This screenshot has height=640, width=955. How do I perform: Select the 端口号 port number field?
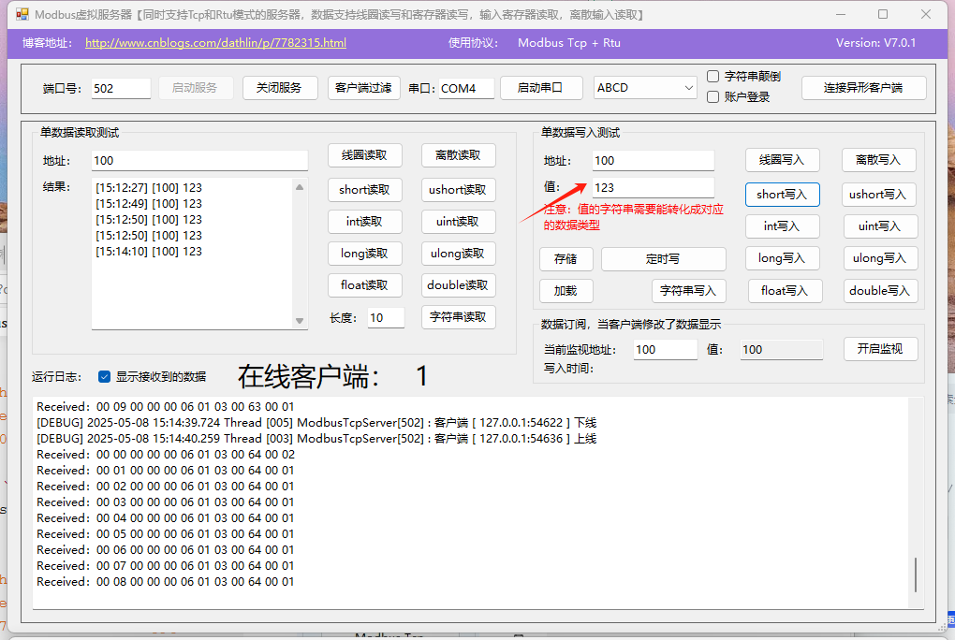tap(119, 86)
